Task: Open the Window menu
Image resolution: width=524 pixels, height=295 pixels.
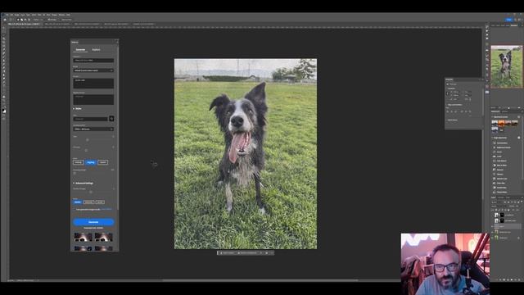Action: [x=62, y=15]
